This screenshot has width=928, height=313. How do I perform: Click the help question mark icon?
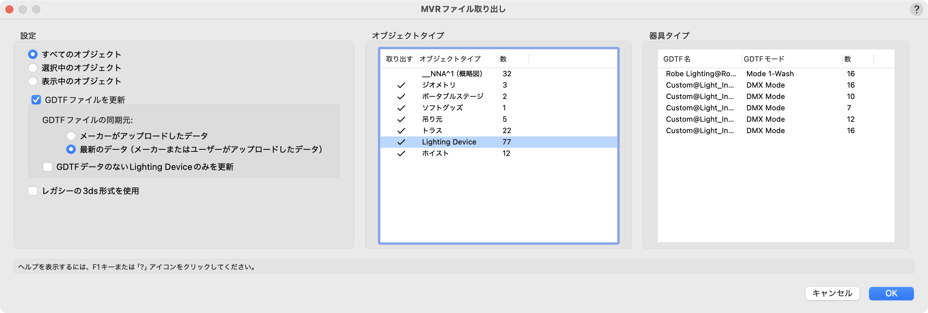[917, 9]
